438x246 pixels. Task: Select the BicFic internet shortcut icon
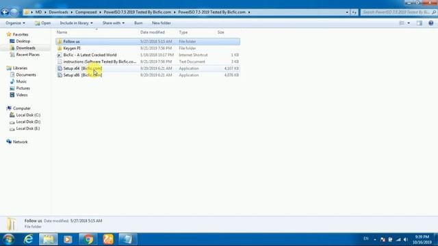60,55
